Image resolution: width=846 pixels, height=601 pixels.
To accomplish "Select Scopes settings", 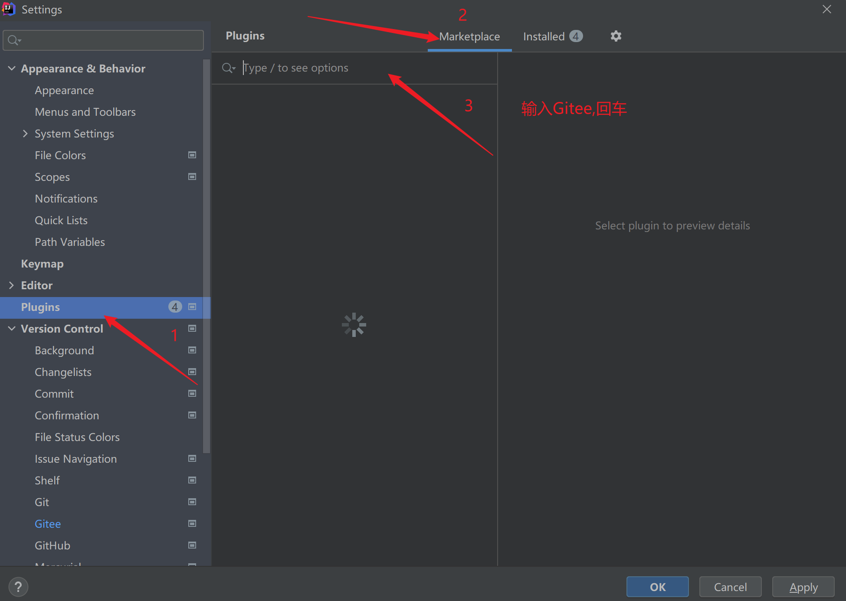I will pos(52,177).
